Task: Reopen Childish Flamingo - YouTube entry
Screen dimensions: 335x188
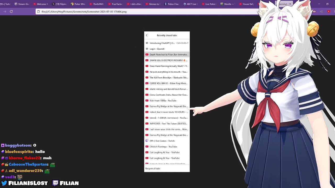Action: (x=167, y=146)
